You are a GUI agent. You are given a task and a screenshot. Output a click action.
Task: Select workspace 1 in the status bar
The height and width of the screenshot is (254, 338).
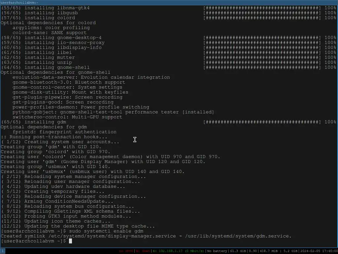[x=2, y=251]
